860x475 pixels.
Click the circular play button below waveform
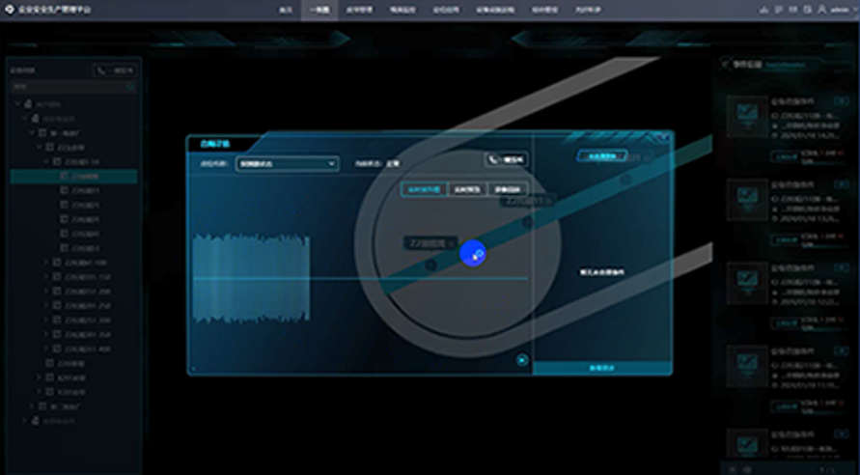(522, 360)
